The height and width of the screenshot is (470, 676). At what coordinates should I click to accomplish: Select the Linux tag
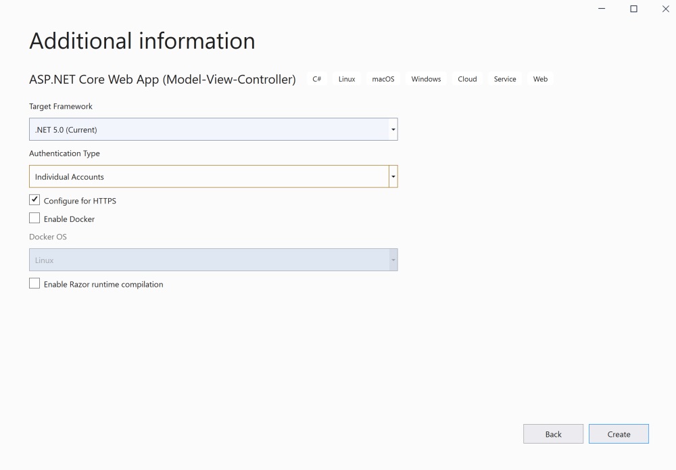coord(347,79)
